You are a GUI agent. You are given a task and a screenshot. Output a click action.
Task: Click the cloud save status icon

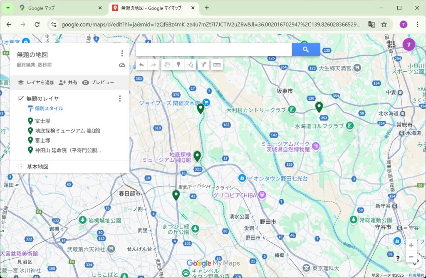[x=122, y=65]
